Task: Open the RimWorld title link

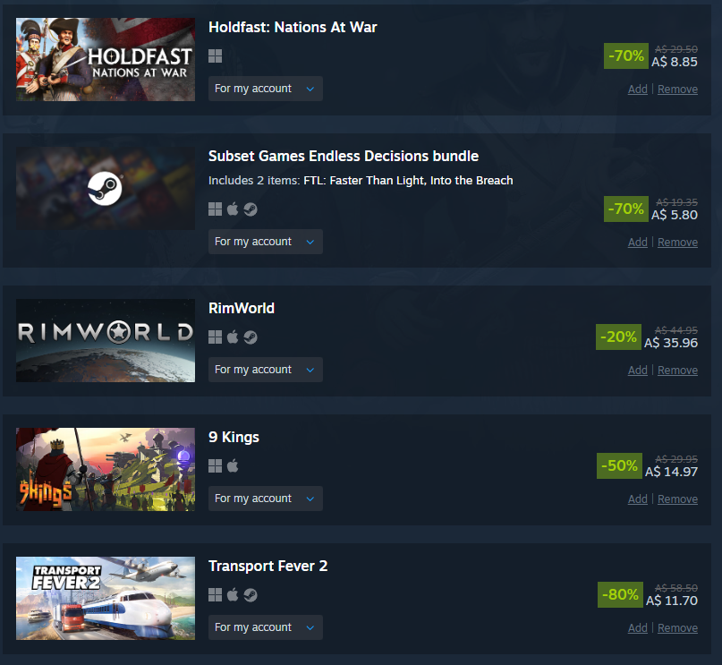Action: pyautogui.click(x=242, y=308)
